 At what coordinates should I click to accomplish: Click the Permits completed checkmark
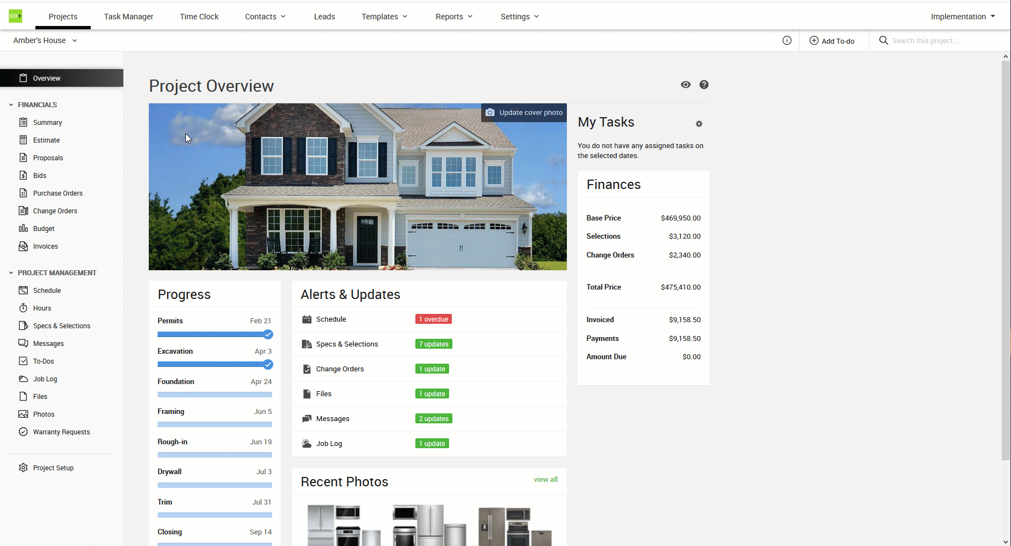pos(268,334)
